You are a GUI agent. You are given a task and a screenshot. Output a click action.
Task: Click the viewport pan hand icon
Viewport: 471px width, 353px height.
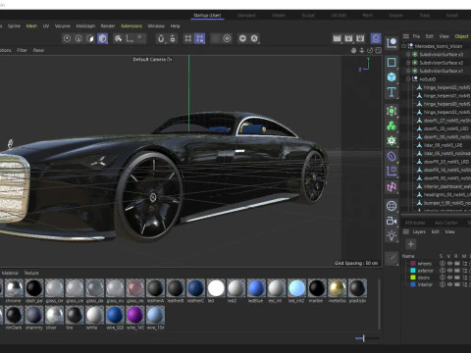[353, 50]
